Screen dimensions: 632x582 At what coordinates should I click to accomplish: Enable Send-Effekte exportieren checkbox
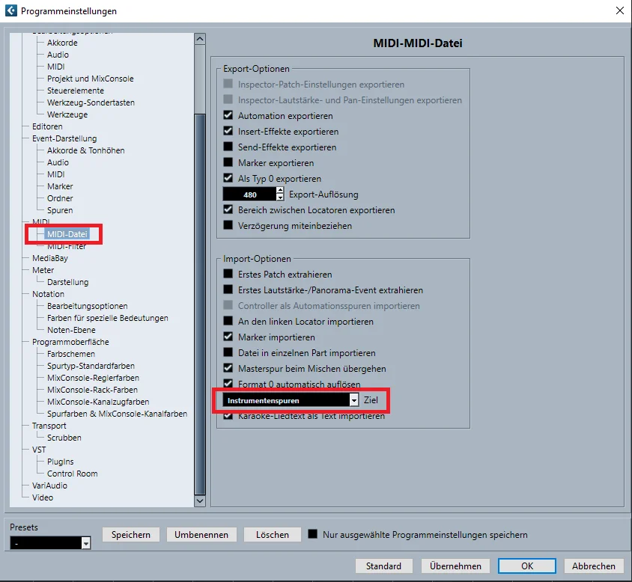tap(228, 147)
